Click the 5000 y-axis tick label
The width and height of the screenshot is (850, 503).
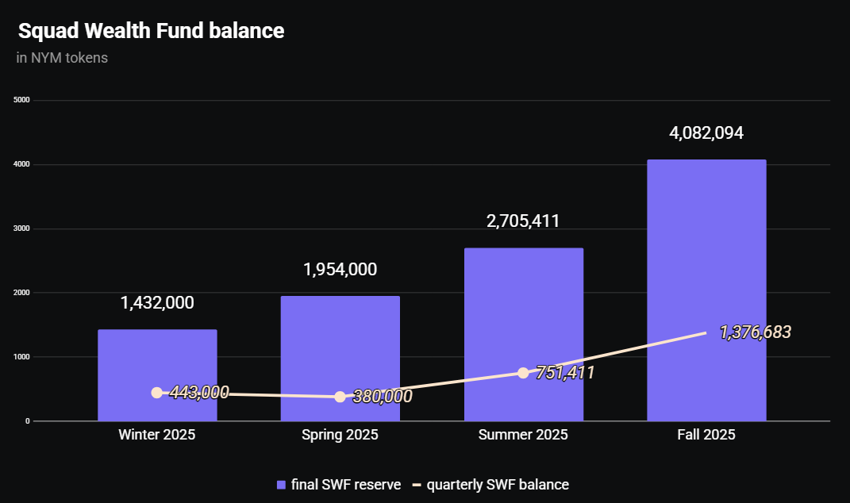pos(21,100)
